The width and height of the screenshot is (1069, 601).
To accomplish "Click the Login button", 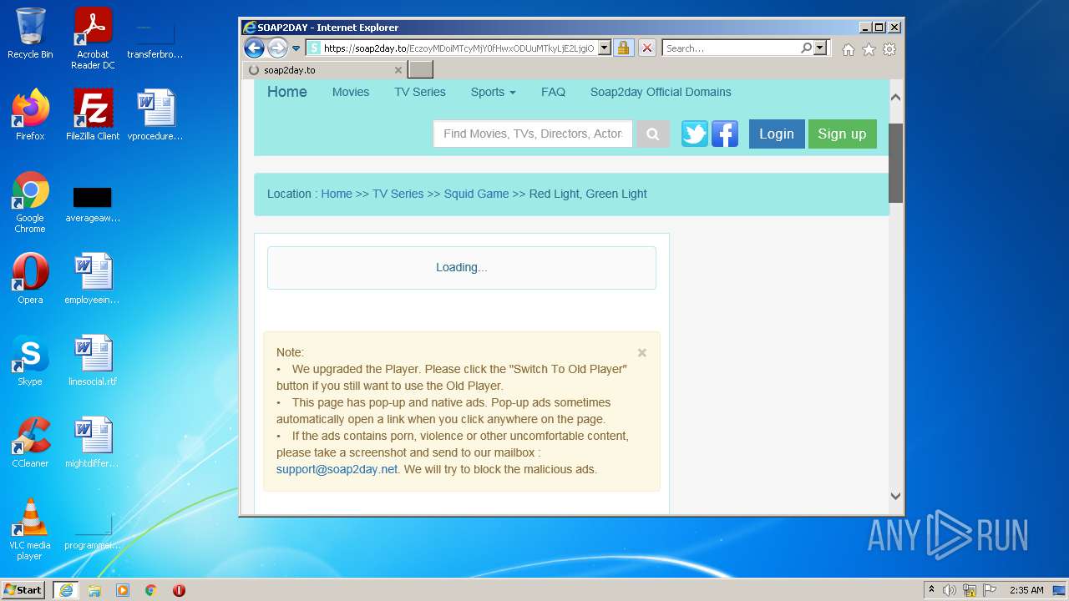I will click(x=777, y=134).
